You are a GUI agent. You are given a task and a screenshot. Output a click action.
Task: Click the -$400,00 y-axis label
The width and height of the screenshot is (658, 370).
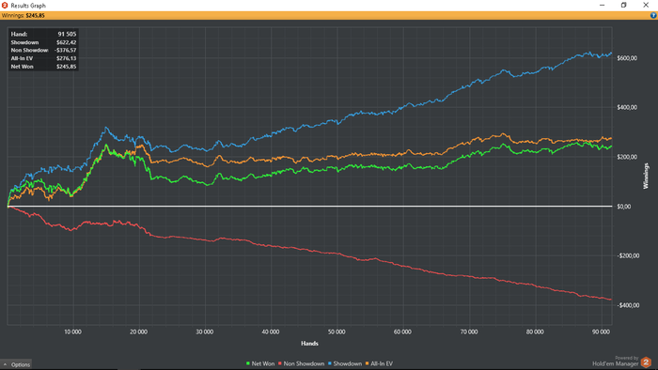628,305
